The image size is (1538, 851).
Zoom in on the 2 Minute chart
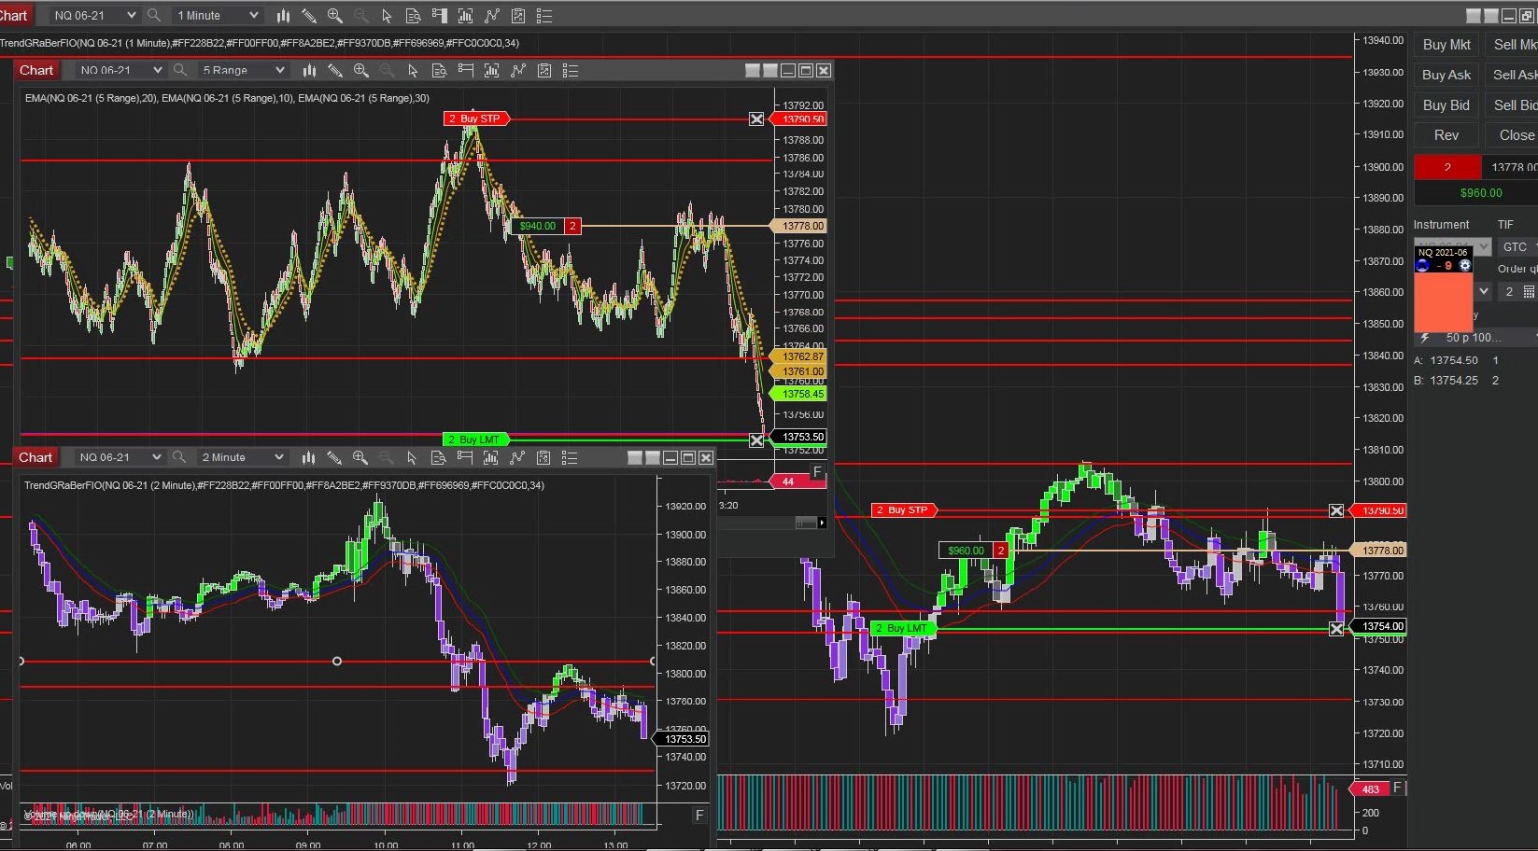click(360, 457)
